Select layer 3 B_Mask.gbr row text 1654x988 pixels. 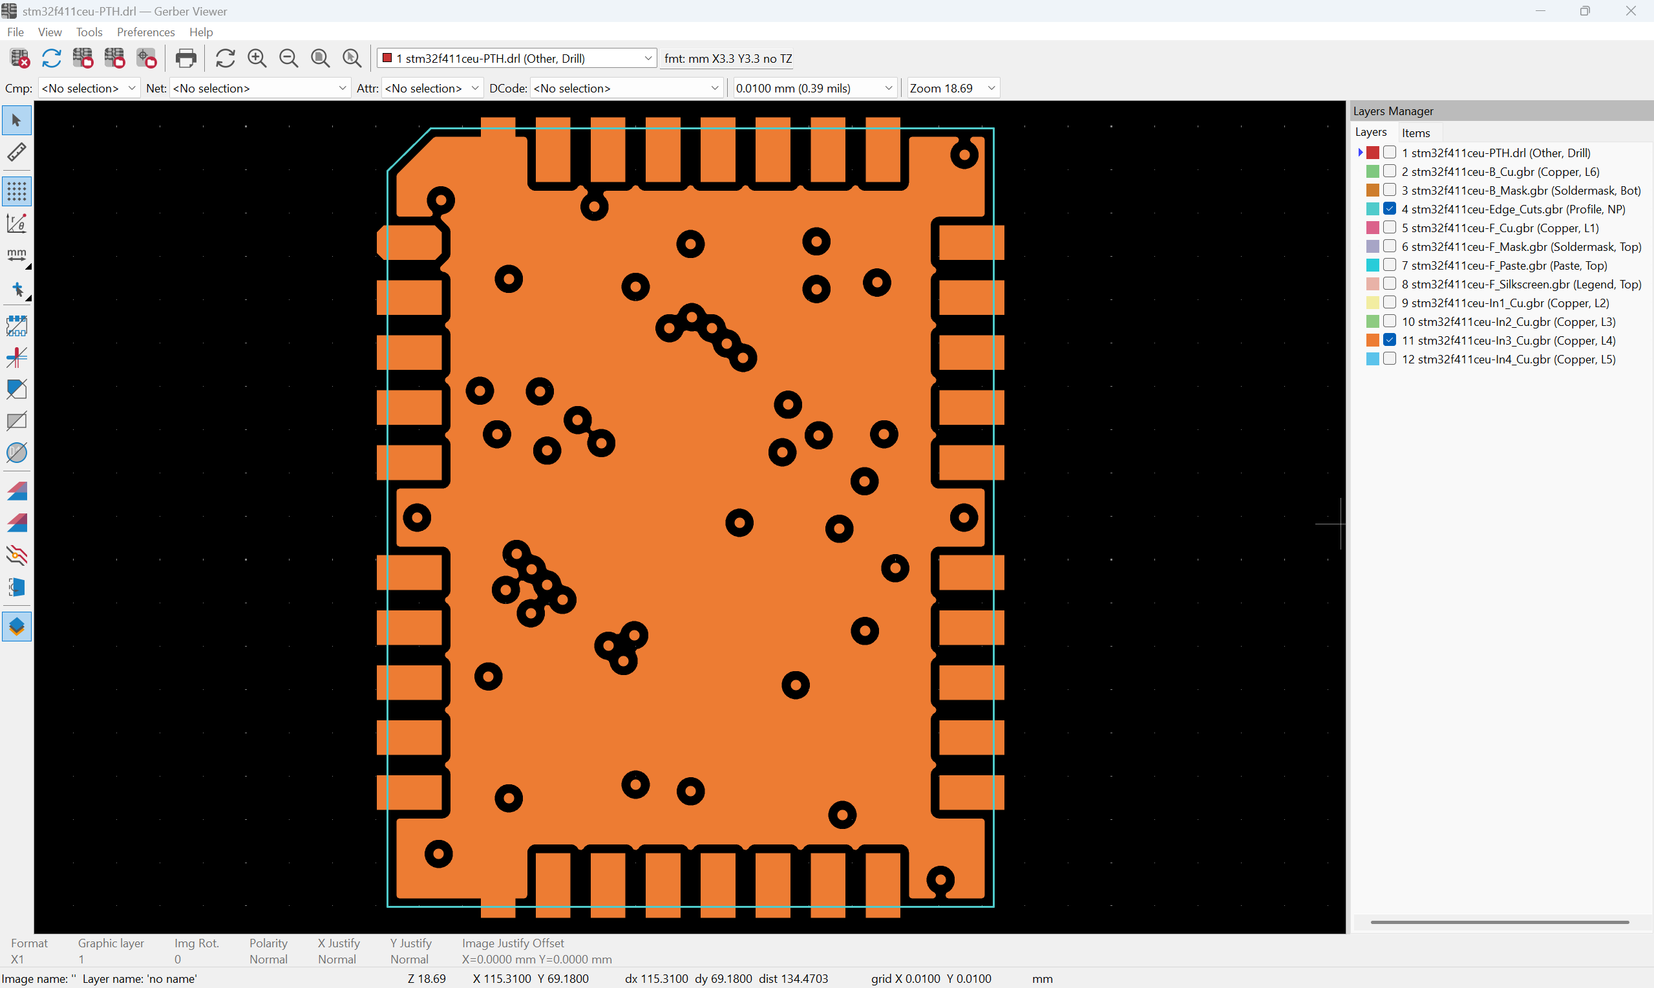pos(1521,190)
